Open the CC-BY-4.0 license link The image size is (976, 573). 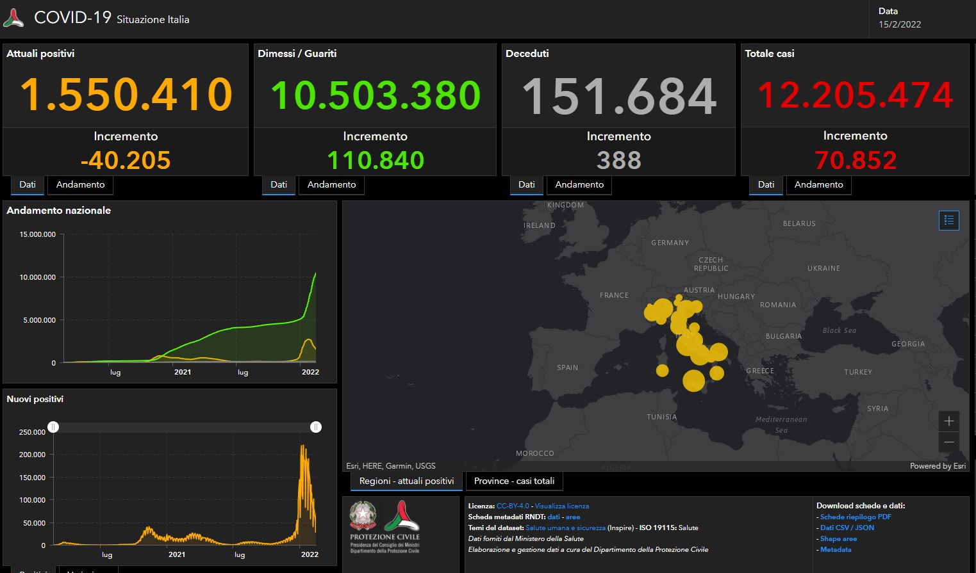(x=513, y=506)
